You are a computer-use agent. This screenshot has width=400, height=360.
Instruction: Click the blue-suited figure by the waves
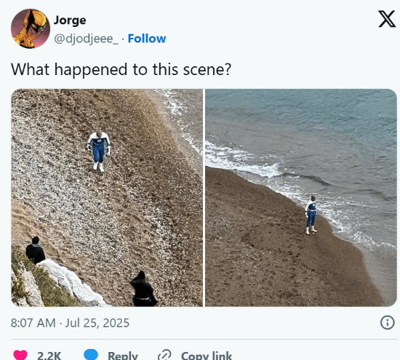311,215
